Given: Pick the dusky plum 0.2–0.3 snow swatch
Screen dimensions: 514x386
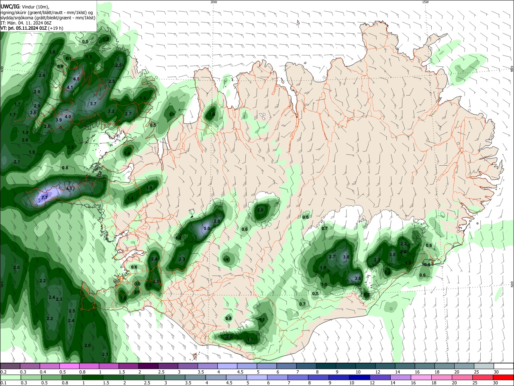Looking at the screenshot, I should [10, 366].
